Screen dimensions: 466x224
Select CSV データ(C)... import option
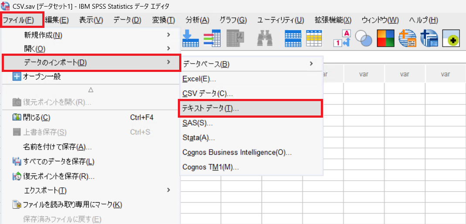pos(252,94)
